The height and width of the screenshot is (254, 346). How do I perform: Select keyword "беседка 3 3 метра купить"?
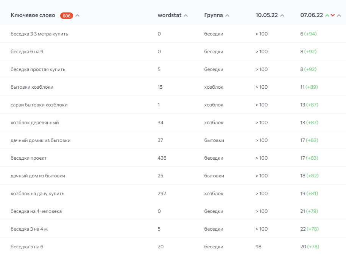tap(39, 34)
